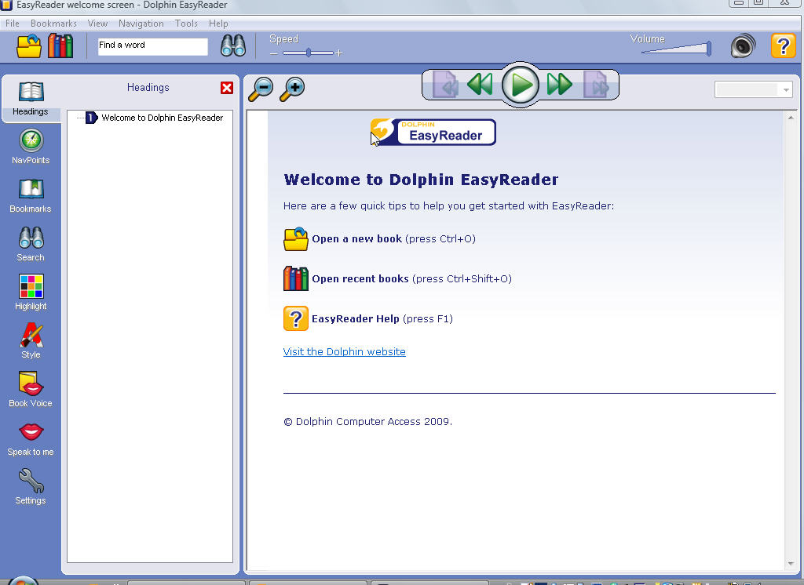Open the Speak to me settings
The height and width of the screenshot is (585, 804).
coord(31,438)
